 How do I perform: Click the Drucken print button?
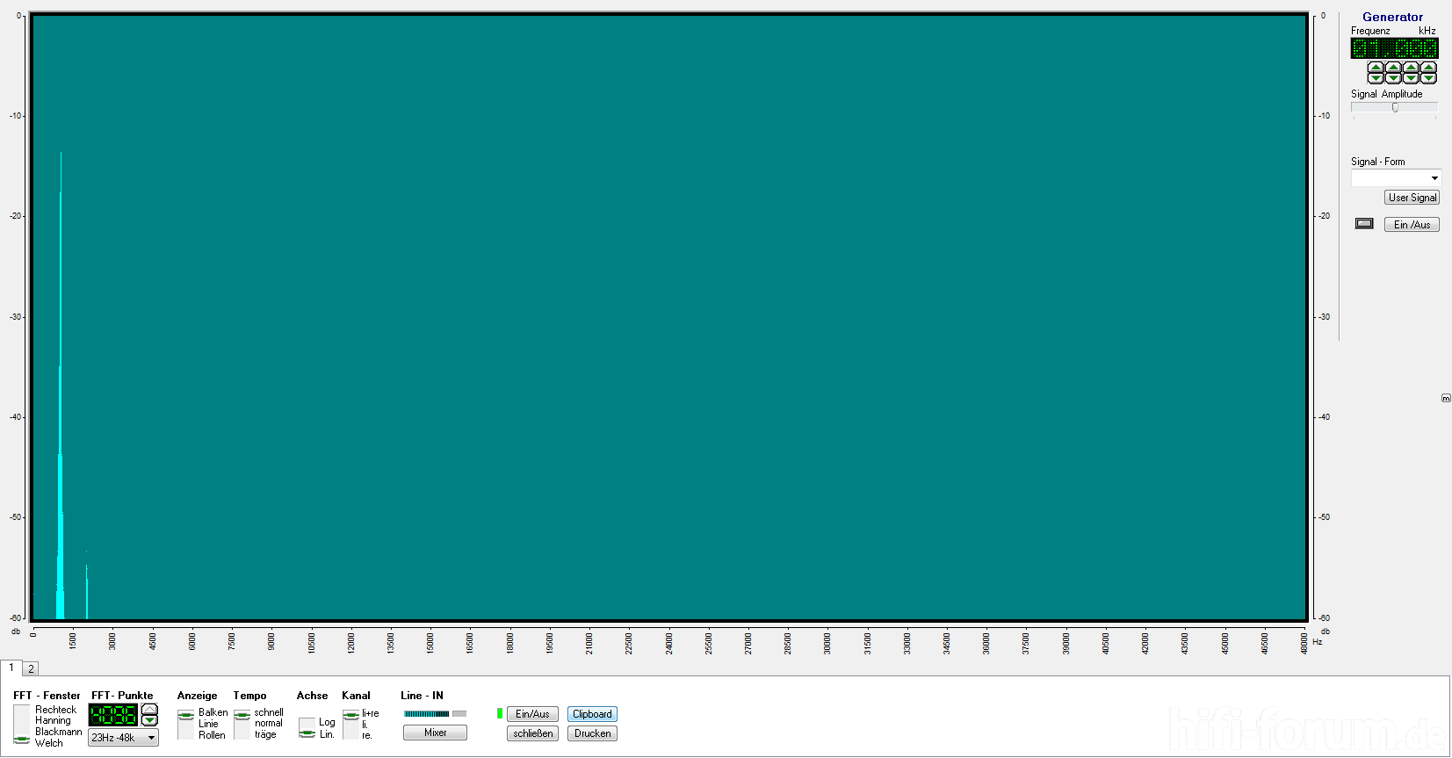click(592, 733)
